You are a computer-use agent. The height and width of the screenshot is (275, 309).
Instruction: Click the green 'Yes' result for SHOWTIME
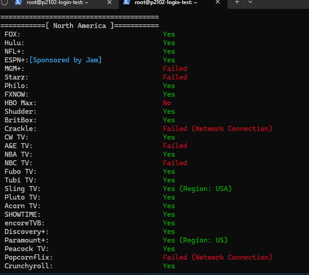pyautogui.click(x=169, y=214)
